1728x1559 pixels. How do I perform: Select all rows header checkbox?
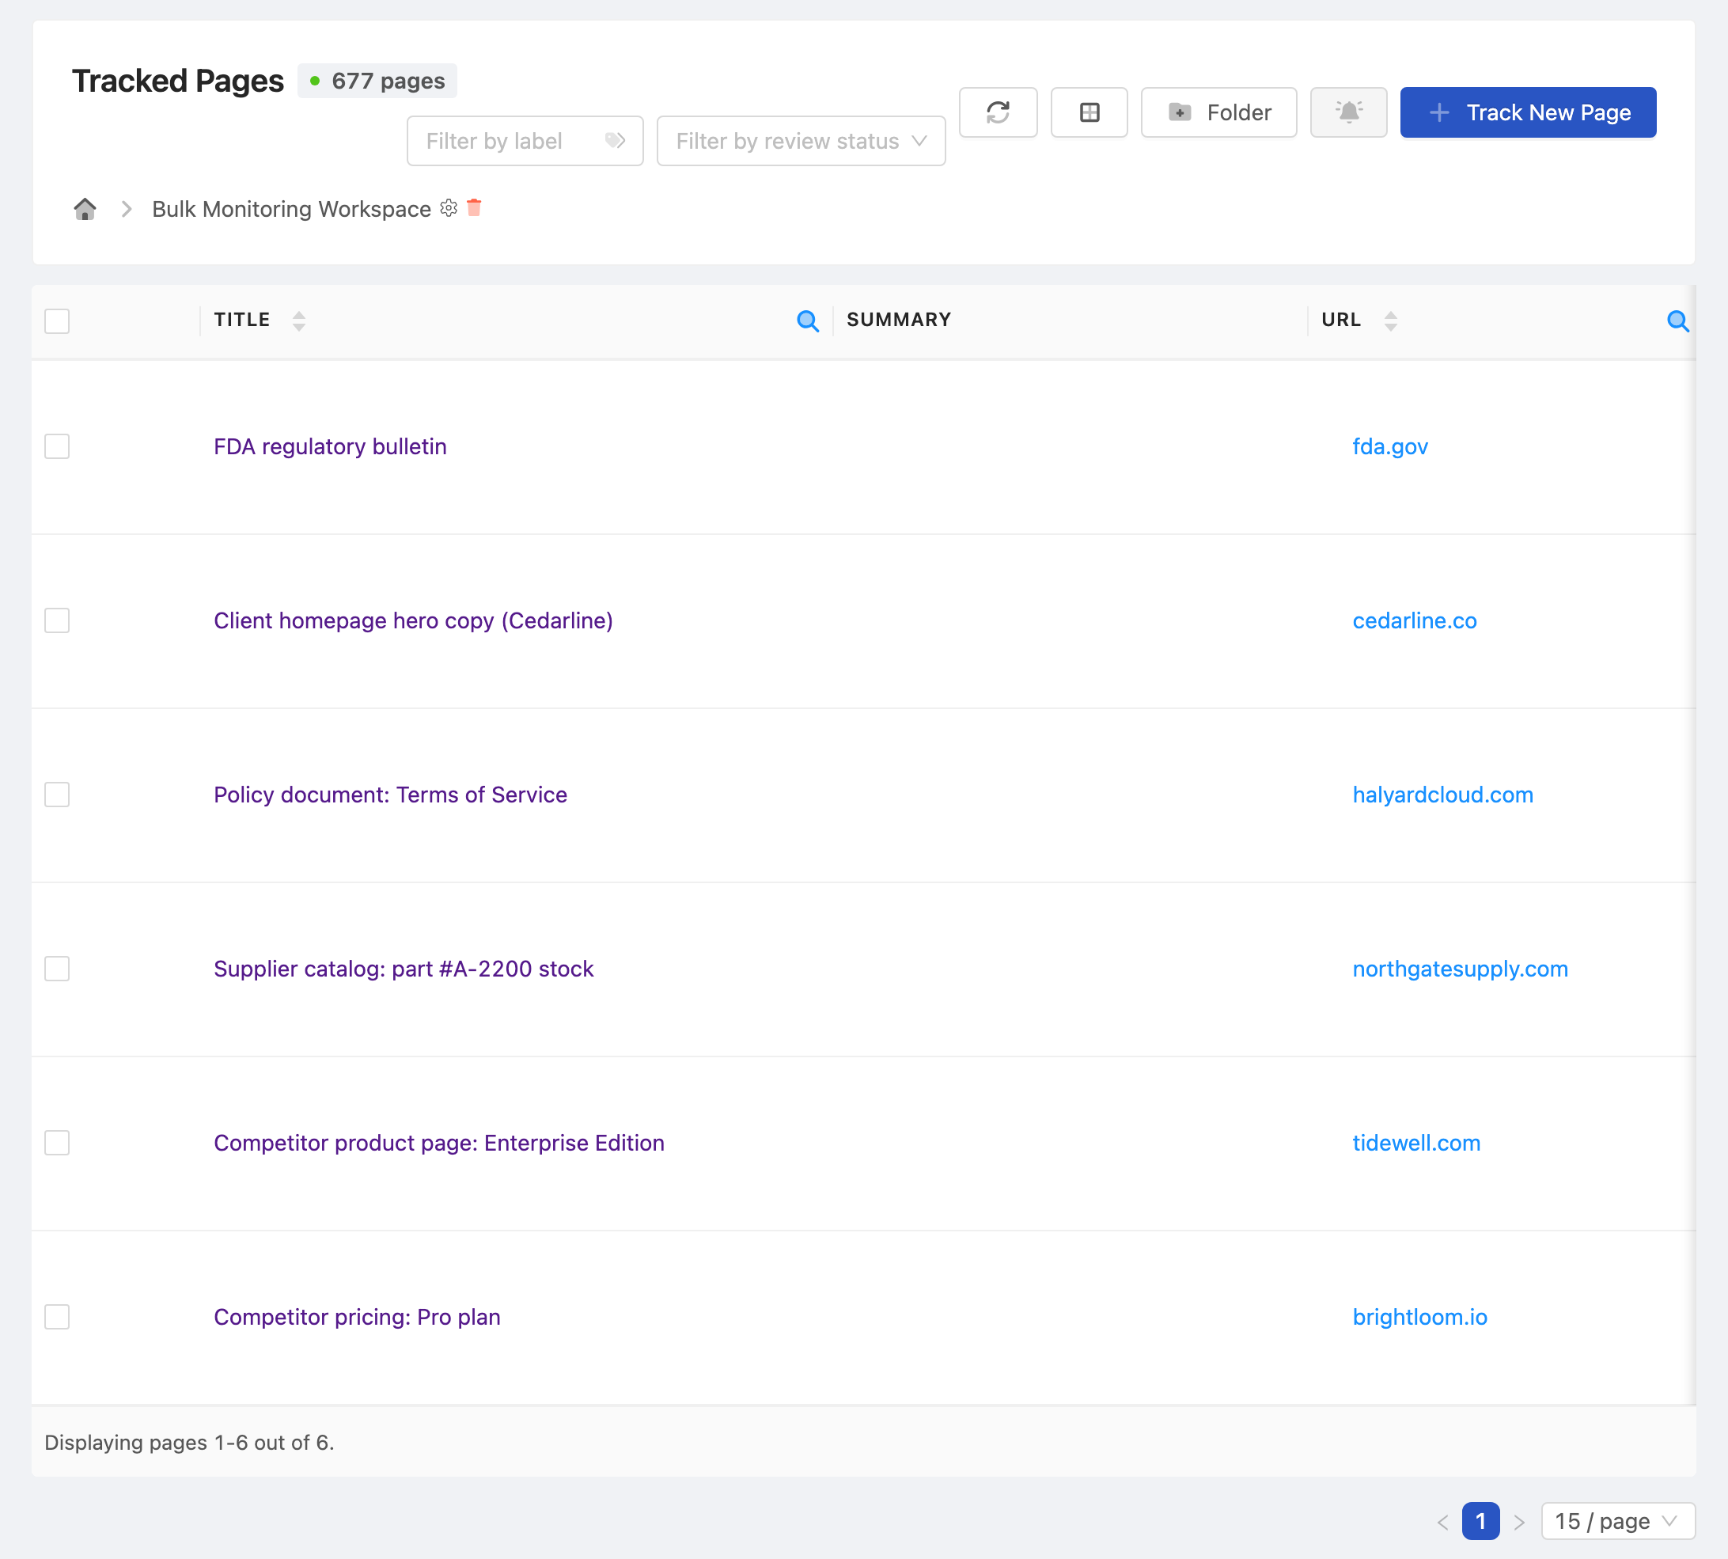56,321
